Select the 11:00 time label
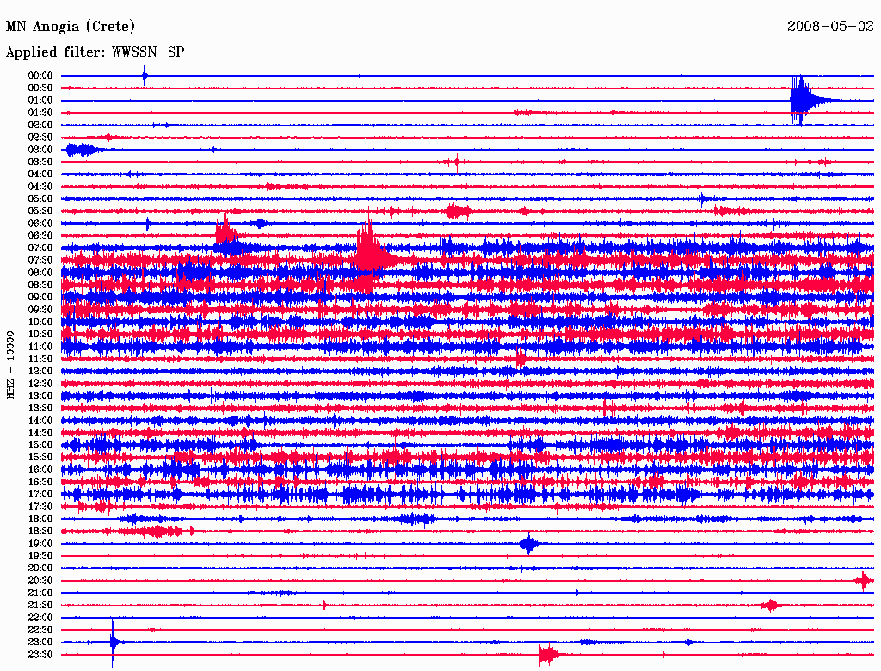881x671 pixels. (x=40, y=346)
